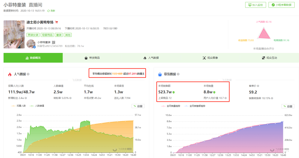The image size is (299, 158).
Task: Click info icon beside 客单价
Action: (x=258, y=86)
